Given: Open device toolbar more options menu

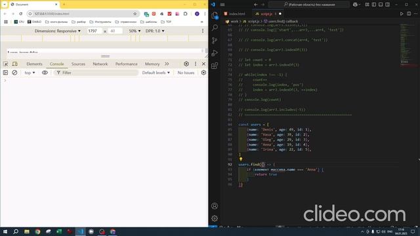Looking at the screenshot, I should click(203, 31).
